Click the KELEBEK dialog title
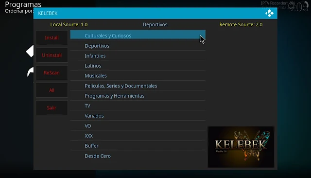Viewport: 311px width, 178px height. tap(48, 13)
